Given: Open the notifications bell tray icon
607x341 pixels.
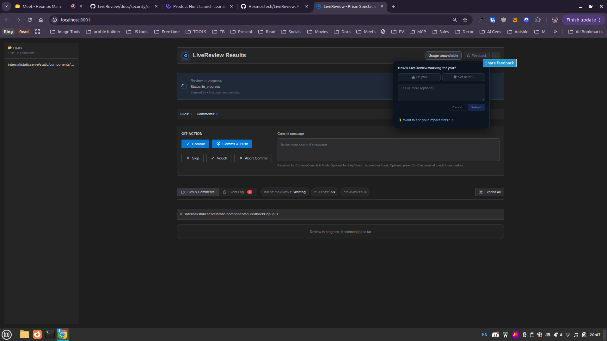Looking at the screenshot, I should 555,335.
